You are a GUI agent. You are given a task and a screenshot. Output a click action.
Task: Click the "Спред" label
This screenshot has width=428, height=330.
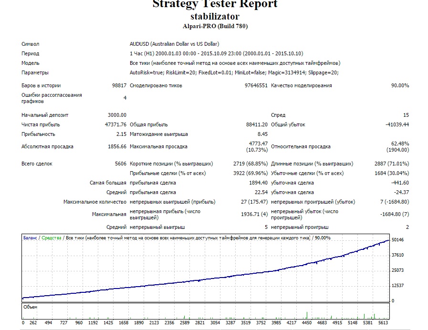(278, 115)
